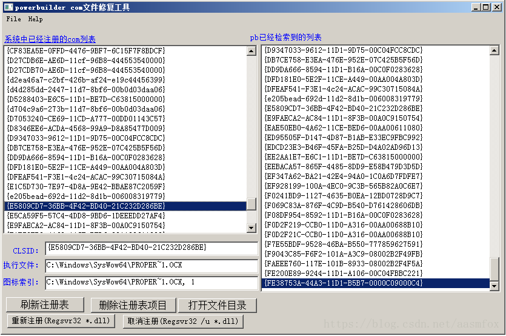The image size is (506, 336).
Task: Select {E5CA59F5-57C4-4DD8-9BD6-1DEEEDD27AF4} in left list
Action: [125, 215]
